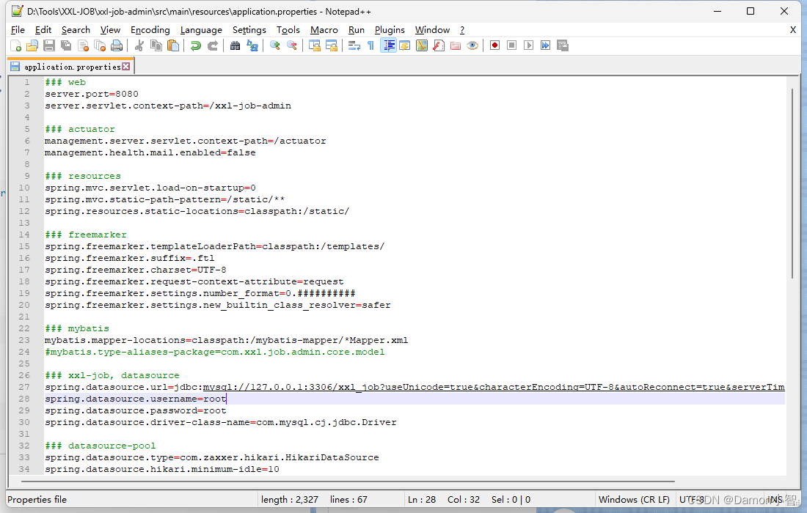Expand the Plugins menu
Viewport: 807px width, 513px height.
390,30
